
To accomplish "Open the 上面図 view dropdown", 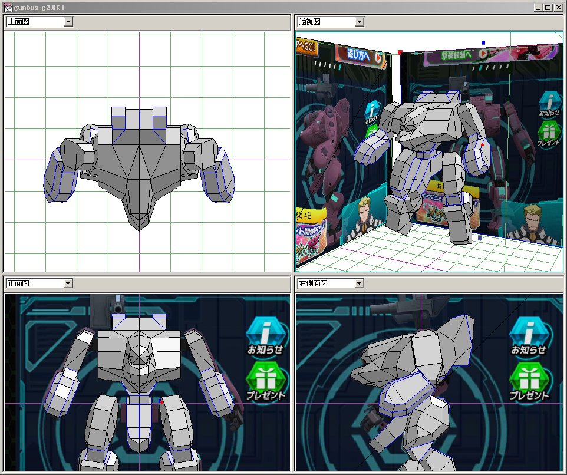I will (x=68, y=22).
